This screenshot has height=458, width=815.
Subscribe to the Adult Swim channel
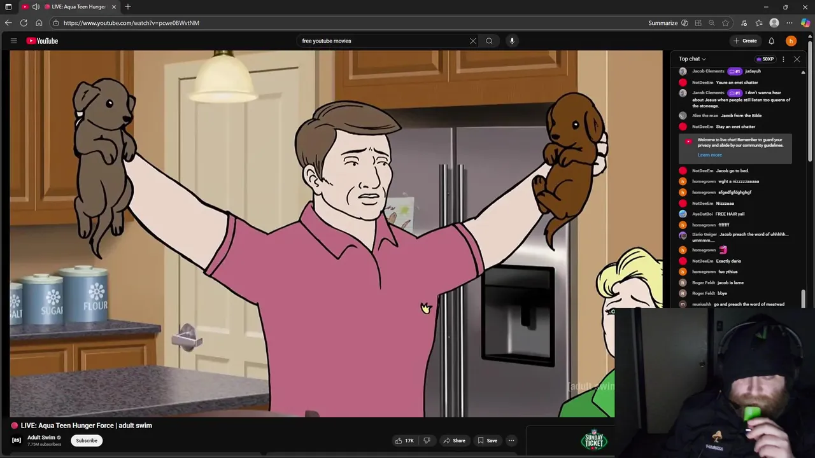click(x=87, y=440)
